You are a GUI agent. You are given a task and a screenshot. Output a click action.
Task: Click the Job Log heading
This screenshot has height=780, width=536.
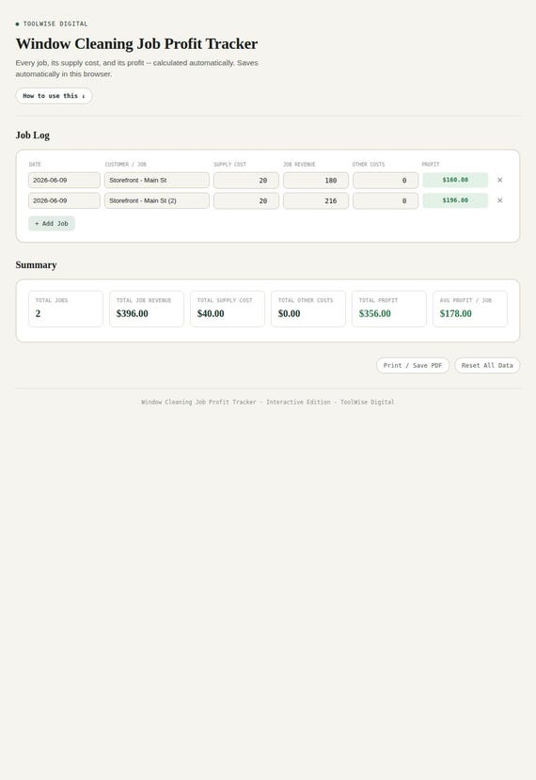(32, 135)
